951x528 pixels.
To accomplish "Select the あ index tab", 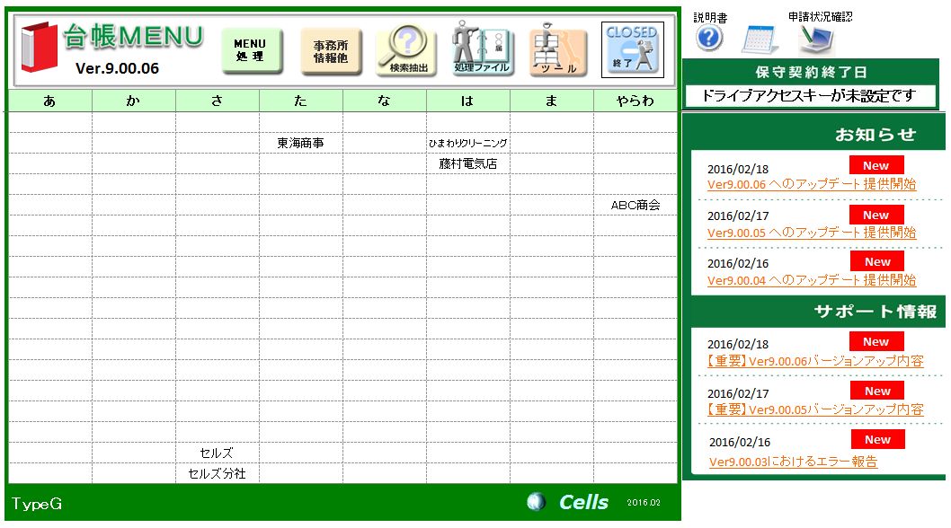I will pos(49,101).
